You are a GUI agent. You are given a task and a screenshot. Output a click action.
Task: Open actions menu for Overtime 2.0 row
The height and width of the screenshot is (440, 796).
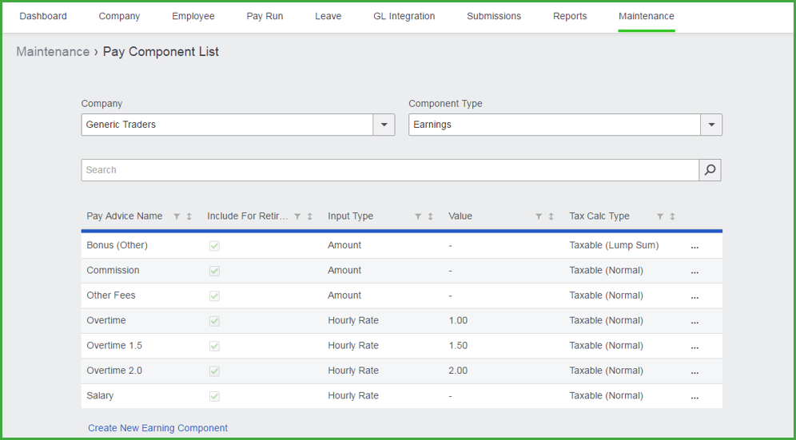point(695,372)
